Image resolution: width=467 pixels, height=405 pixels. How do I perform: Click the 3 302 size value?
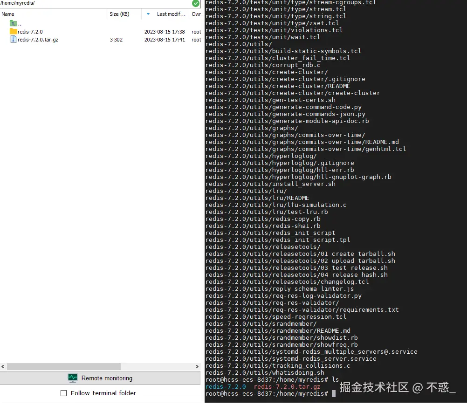pyautogui.click(x=116, y=40)
